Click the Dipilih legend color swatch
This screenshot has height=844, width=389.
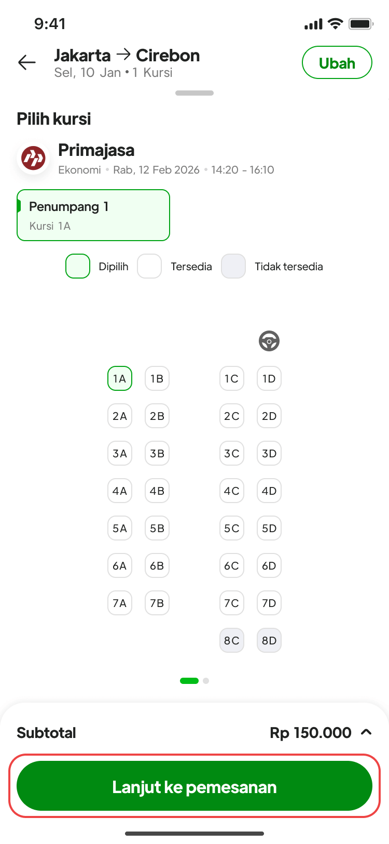click(78, 266)
